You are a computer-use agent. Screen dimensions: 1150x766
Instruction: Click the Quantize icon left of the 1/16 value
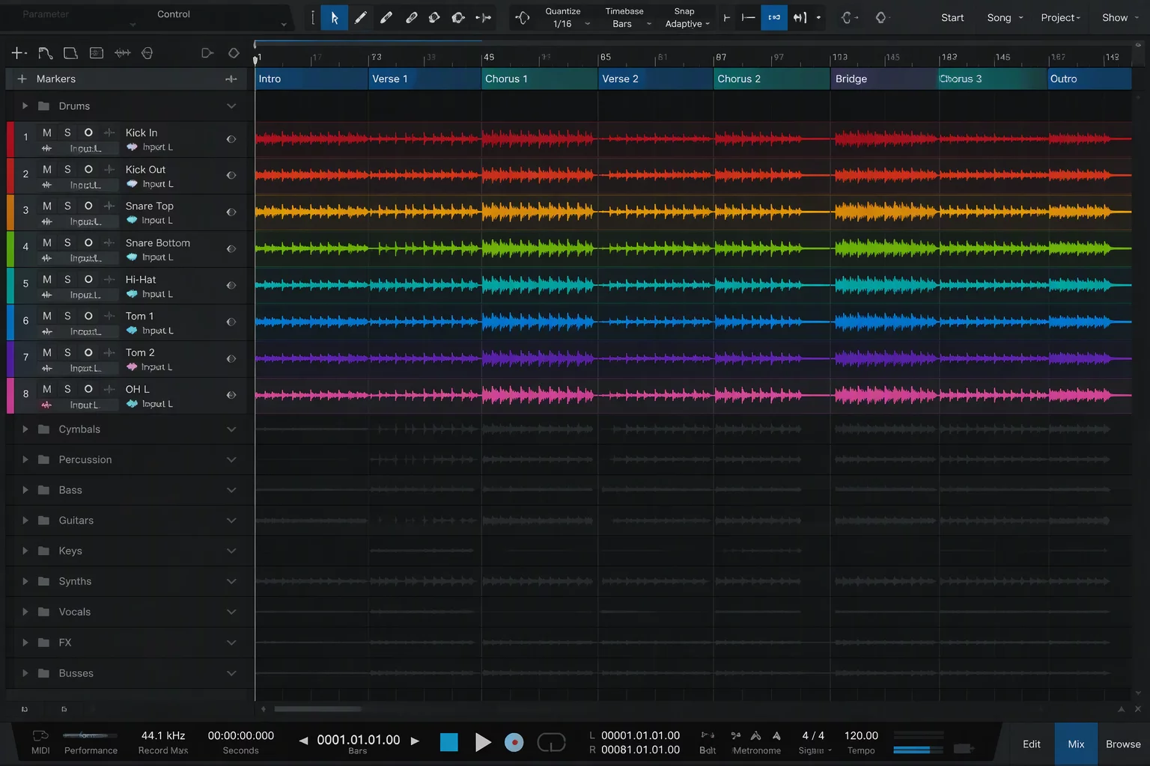pos(523,17)
